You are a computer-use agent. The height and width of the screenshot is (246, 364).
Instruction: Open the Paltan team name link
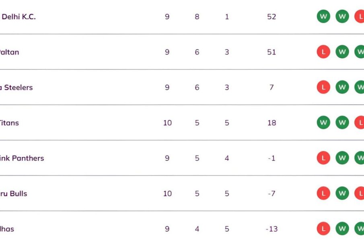(9, 52)
